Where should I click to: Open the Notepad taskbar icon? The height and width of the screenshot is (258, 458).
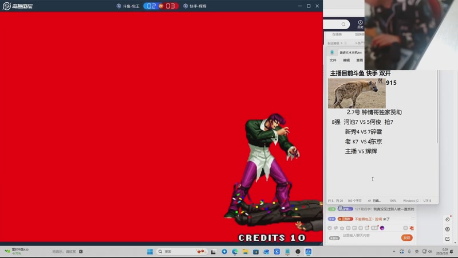click(x=287, y=252)
